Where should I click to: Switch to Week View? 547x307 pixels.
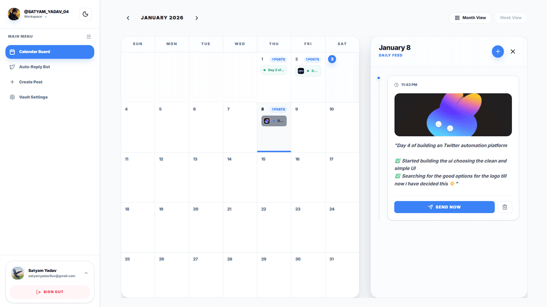coord(511,18)
